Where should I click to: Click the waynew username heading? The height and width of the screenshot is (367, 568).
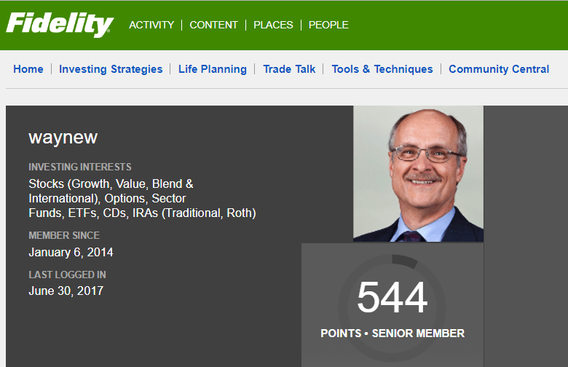pyautogui.click(x=63, y=138)
